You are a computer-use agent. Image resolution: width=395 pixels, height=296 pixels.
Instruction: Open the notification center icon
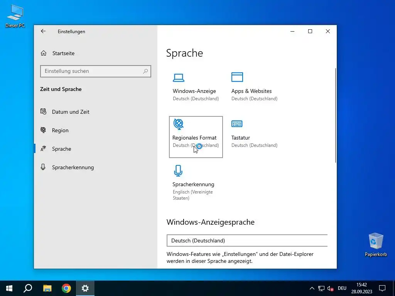point(382,288)
